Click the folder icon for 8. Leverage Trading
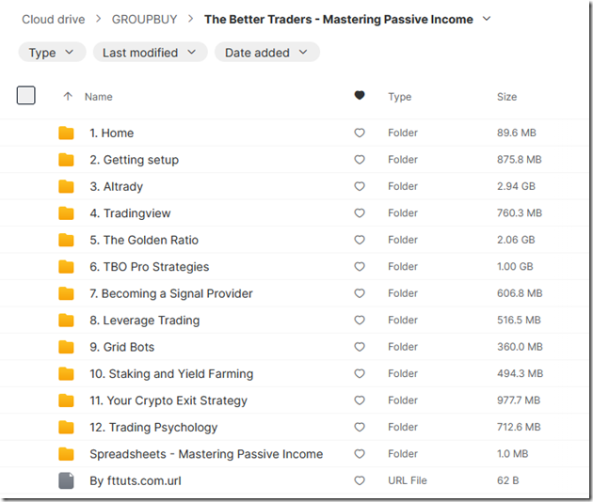This screenshot has width=593, height=502. (66, 321)
